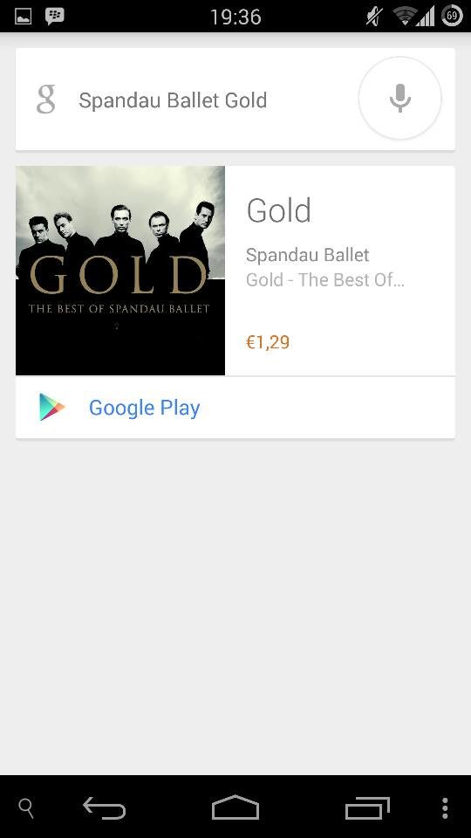Tap the Wi-Fi signal status icon
The width and height of the screenshot is (471, 838).
coord(404,17)
